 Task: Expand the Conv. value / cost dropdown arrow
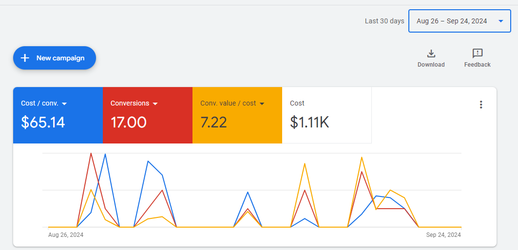pos(262,104)
